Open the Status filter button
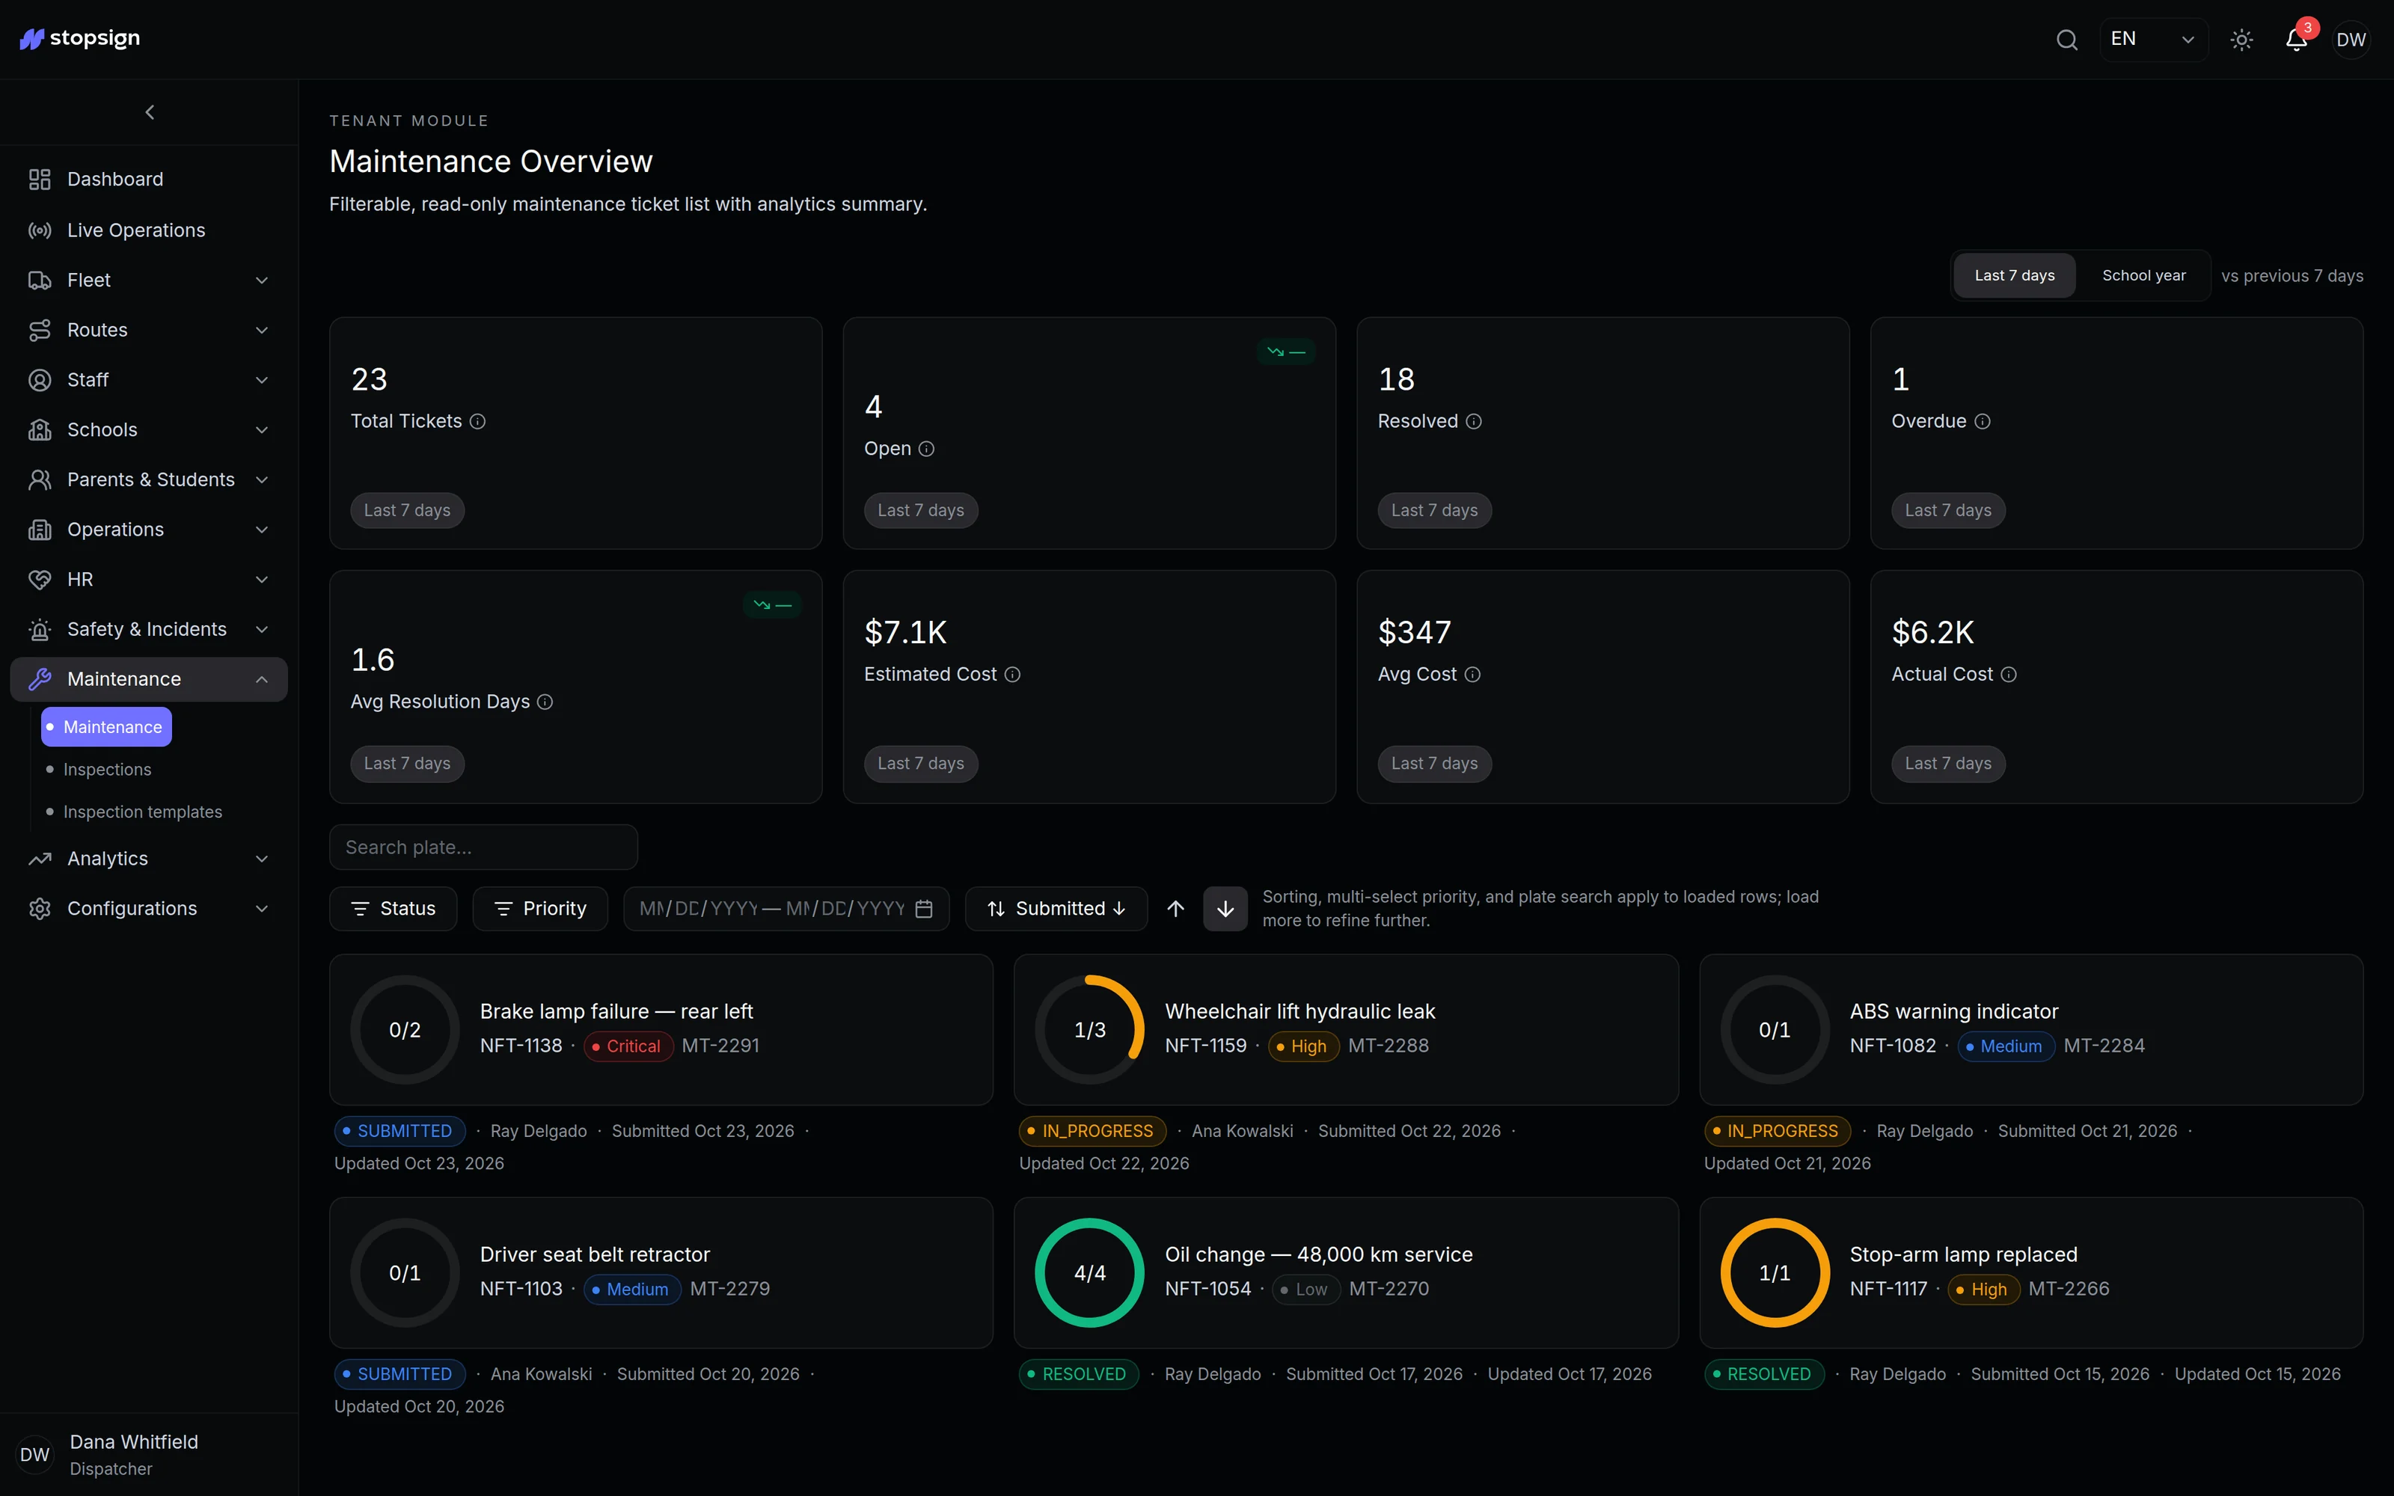 coord(393,910)
